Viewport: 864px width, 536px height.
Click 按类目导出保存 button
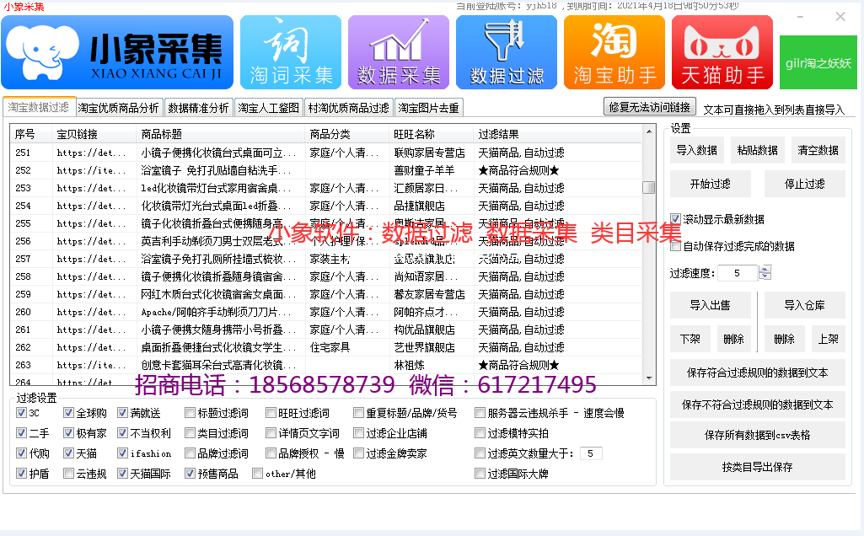tap(758, 467)
